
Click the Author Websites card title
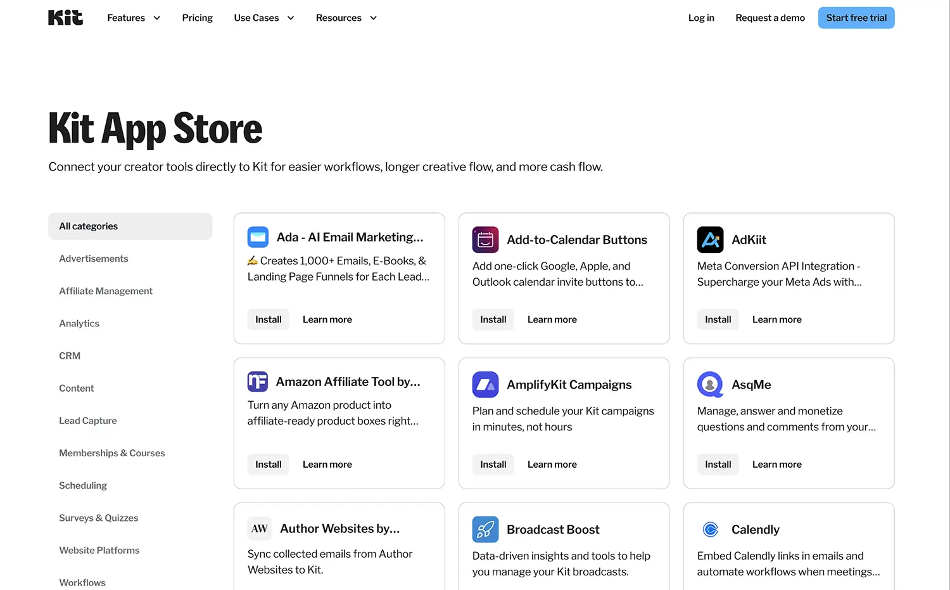click(x=339, y=529)
